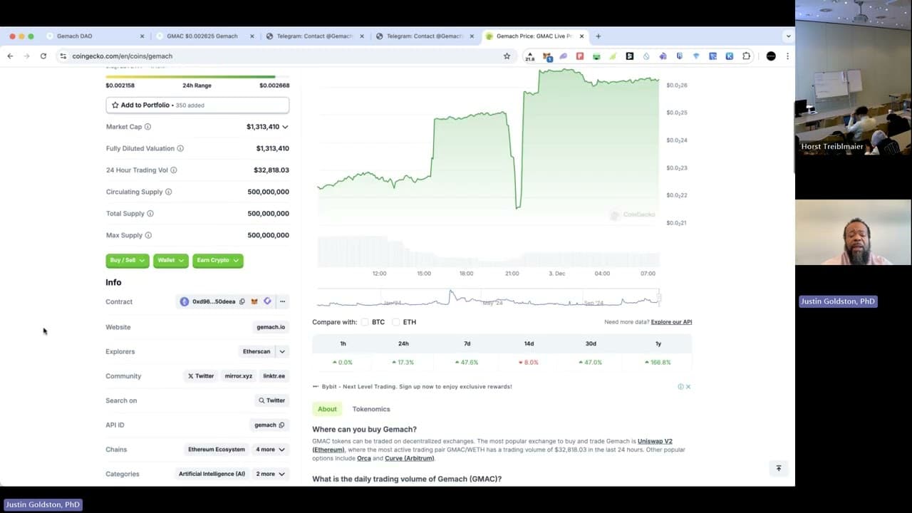The width and height of the screenshot is (912, 513).
Task: Open the Wallet dropdown
Action: [x=171, y=261]
